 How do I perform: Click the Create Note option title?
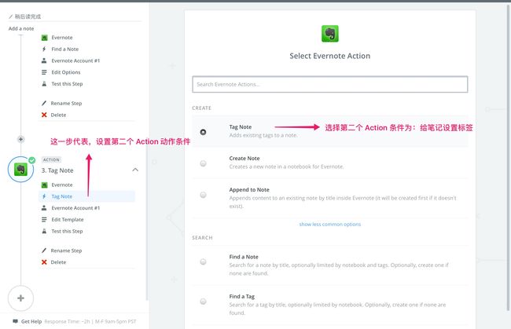pos(244,159)
